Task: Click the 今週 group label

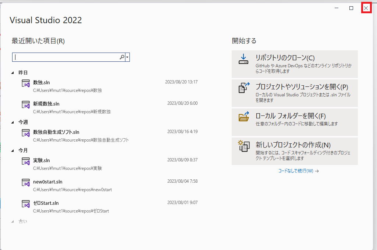Action: [23, 122]
